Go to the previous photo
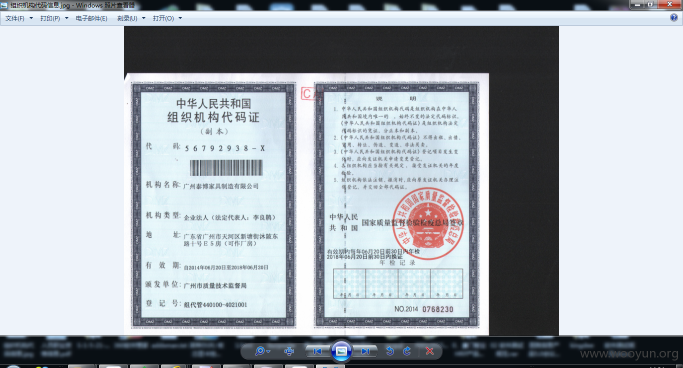This screenshot has height=368, width=683. [317, 351]
